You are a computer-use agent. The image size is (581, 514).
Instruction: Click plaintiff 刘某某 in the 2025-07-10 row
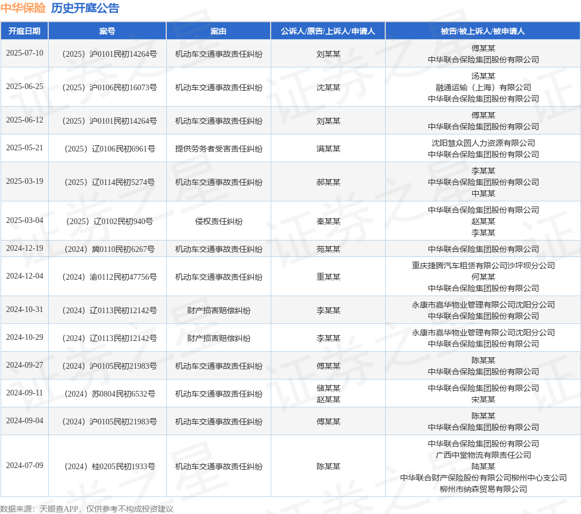(x=329, y=54)
